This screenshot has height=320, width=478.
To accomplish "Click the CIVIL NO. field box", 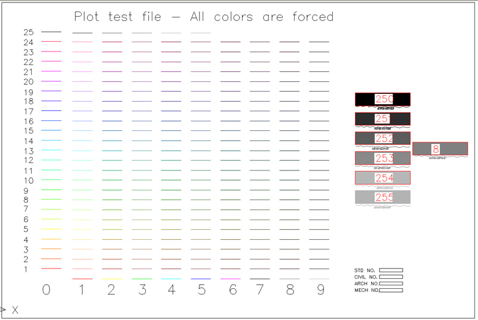I will click(x=391, y=277).
